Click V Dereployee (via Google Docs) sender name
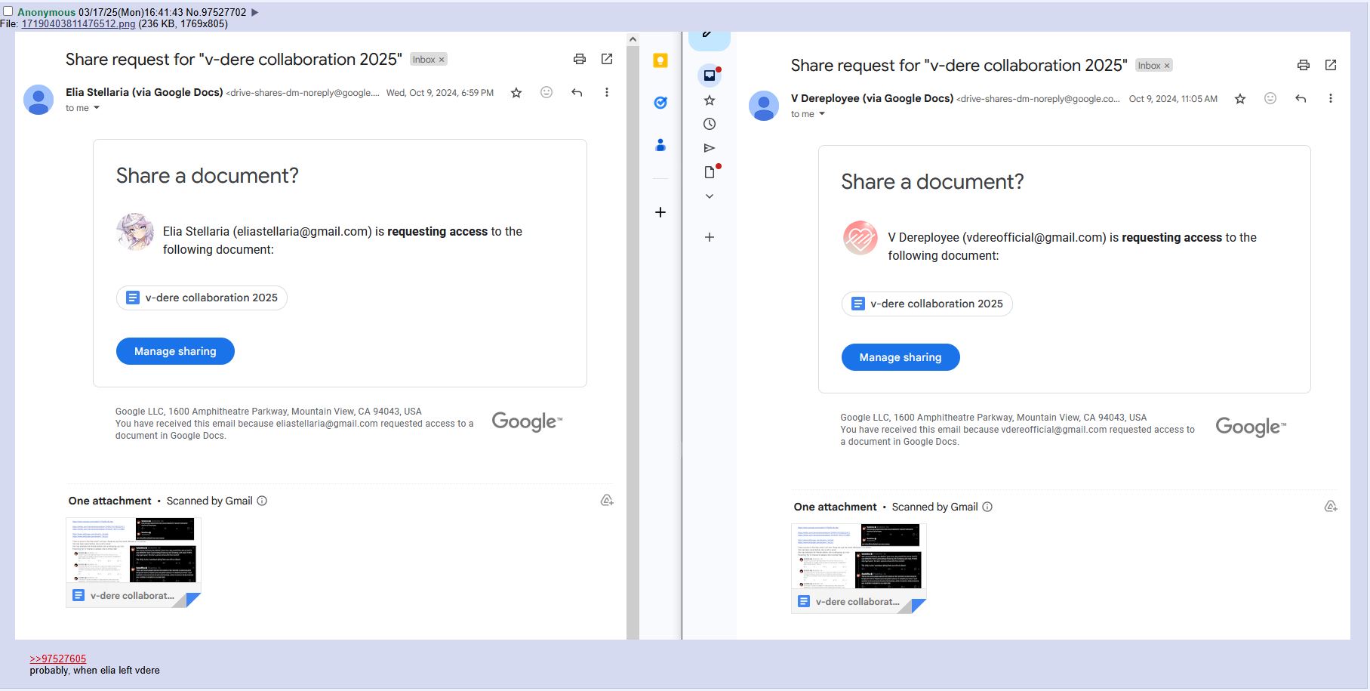Image resolution: width=1370 pixels, height=691 pixels. point(873,98)
